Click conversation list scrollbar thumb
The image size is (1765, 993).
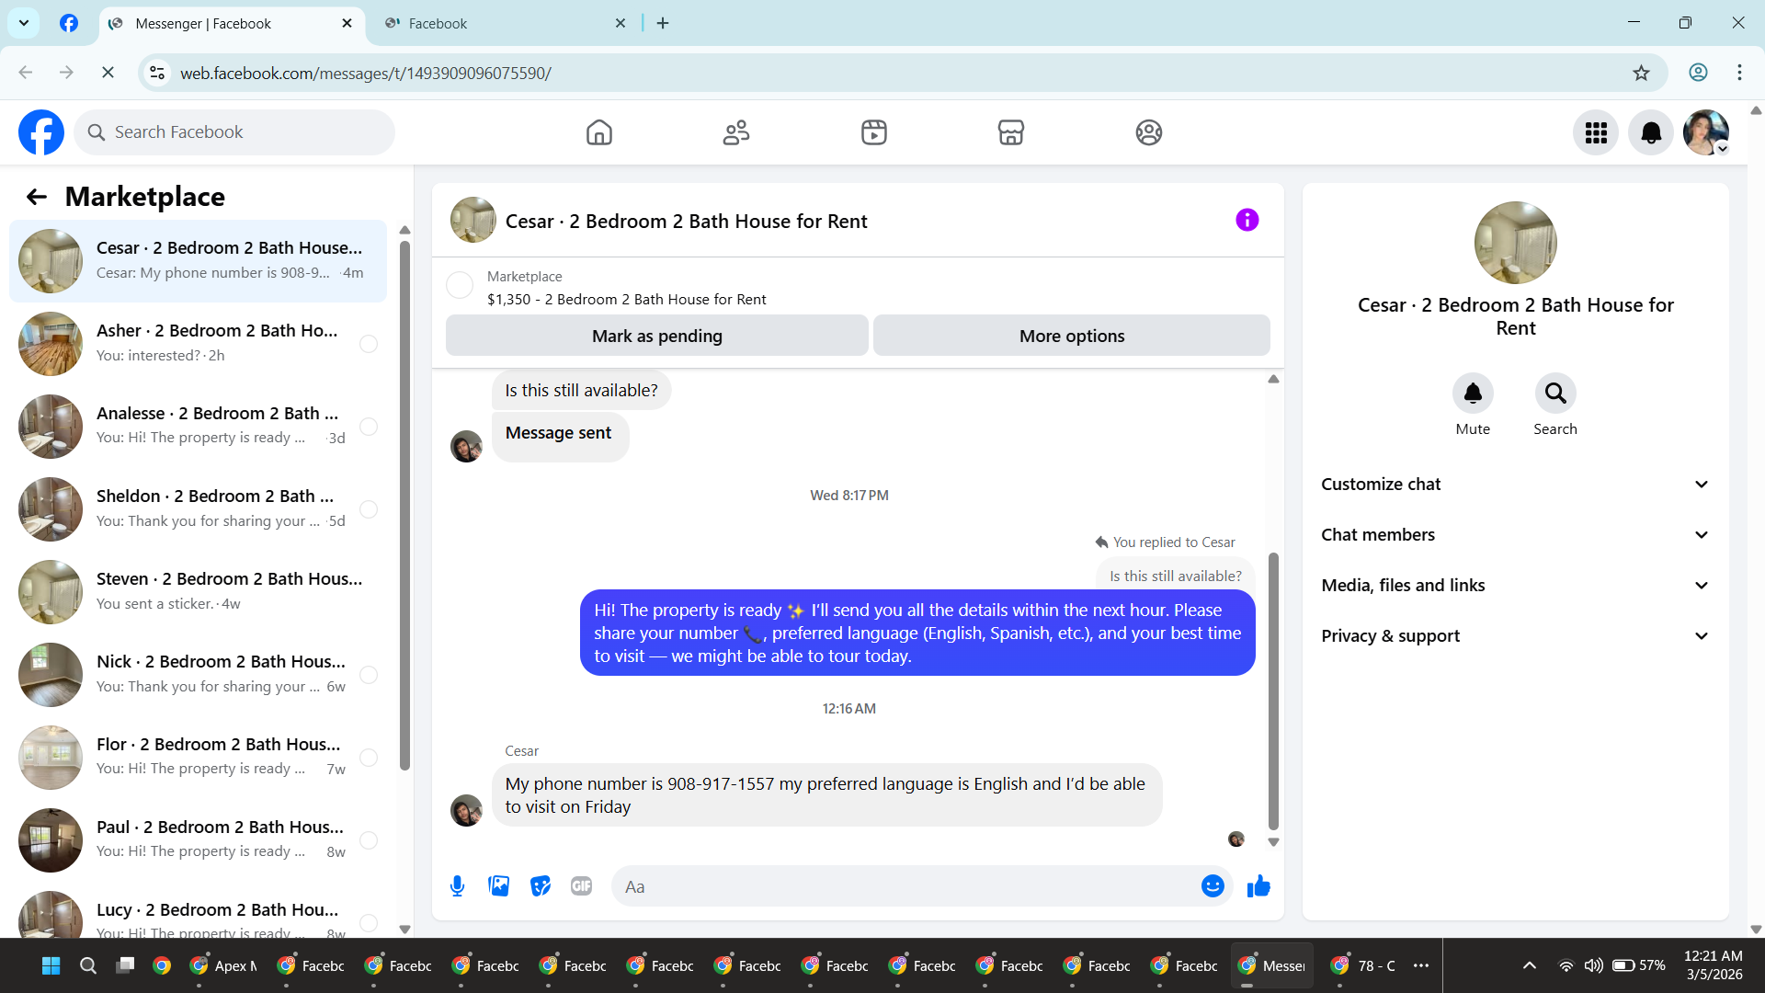404,504
